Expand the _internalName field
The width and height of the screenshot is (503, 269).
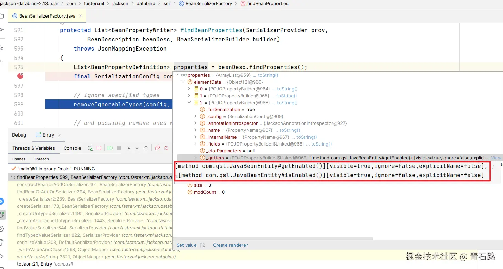click(195, 137)
